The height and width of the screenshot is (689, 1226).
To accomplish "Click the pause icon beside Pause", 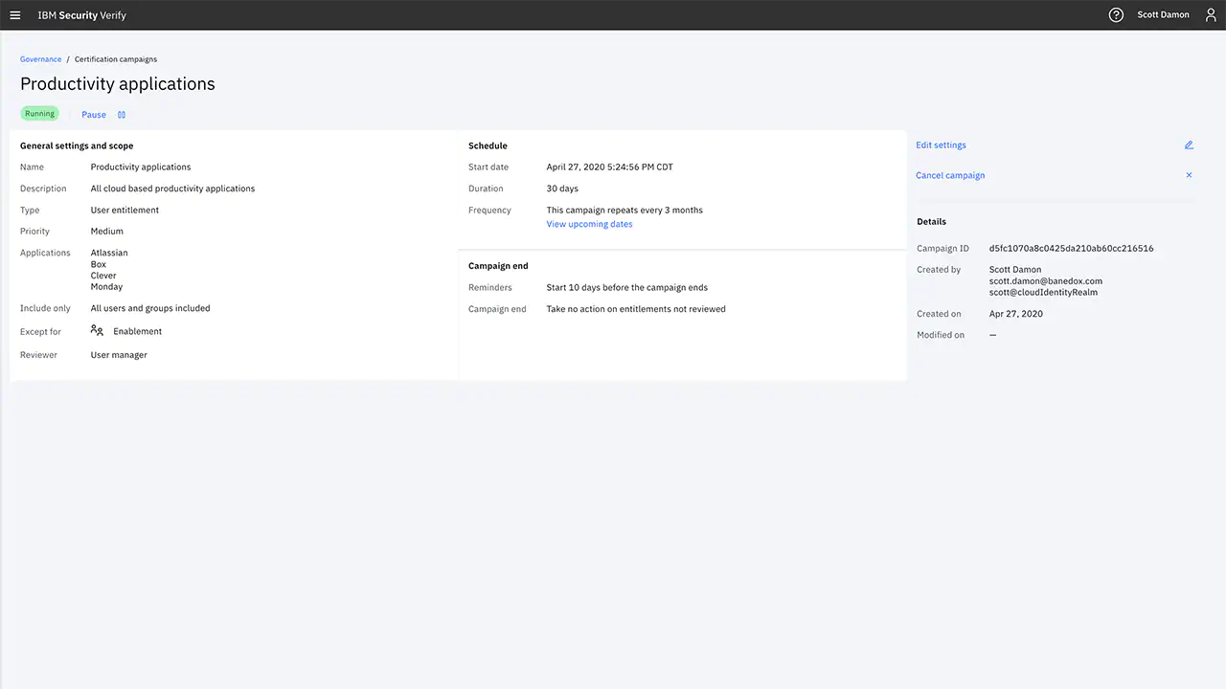I will click(x=122, y=115).
